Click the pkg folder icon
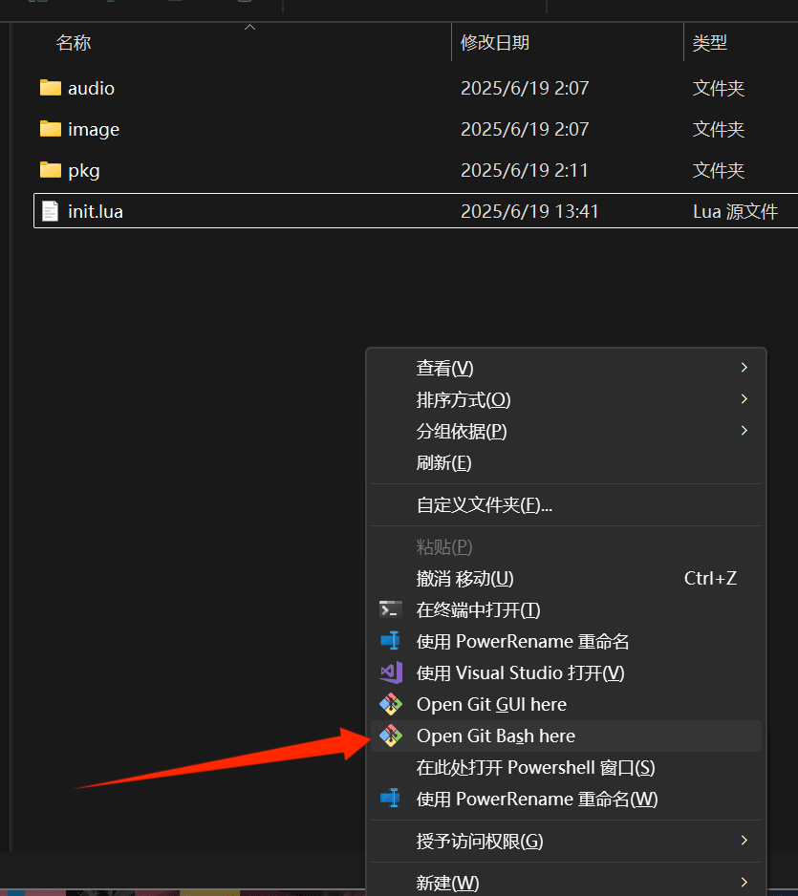This screenshot has height=896, width=798. (x=51, y=170)
